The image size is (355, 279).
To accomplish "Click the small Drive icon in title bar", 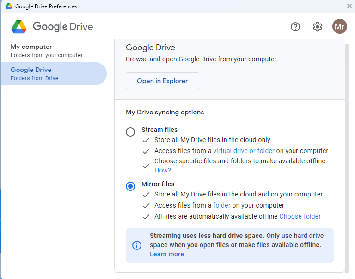I will coord(9,6).
